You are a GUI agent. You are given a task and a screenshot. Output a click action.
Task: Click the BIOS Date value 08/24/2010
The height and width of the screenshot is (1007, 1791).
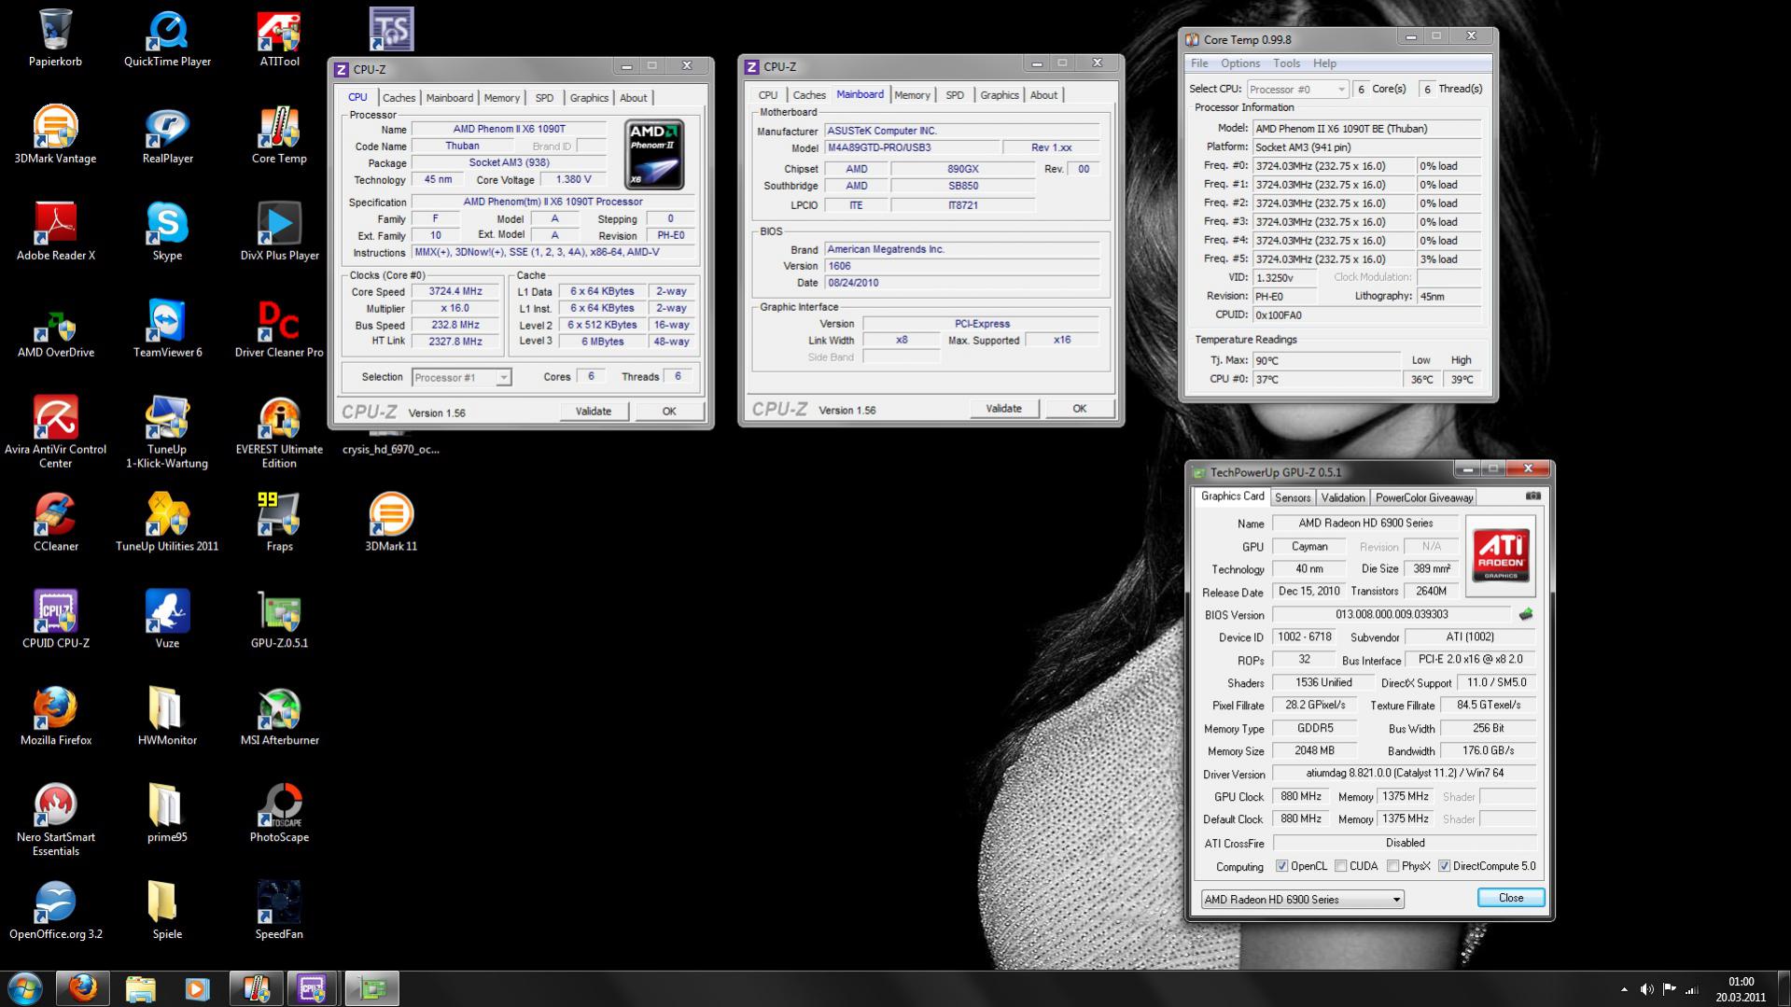coord(962,283)
